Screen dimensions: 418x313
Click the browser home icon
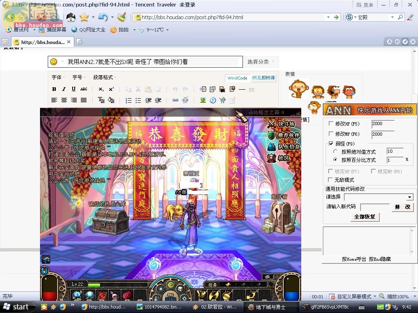click(71, 17)
